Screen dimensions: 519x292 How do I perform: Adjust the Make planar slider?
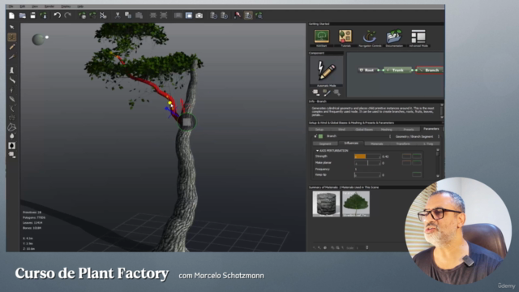(x=367, y=163)
